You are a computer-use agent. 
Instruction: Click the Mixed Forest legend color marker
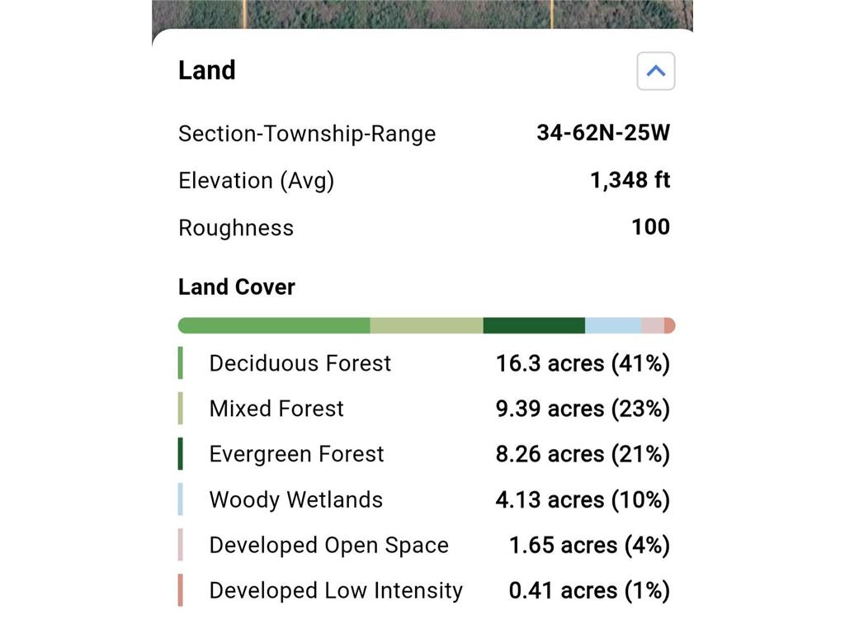coord(181,408)
